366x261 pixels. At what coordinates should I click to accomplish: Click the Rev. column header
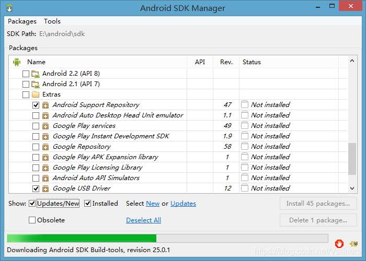226,62
